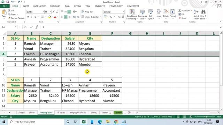Click the Fill button

[182, 14]
